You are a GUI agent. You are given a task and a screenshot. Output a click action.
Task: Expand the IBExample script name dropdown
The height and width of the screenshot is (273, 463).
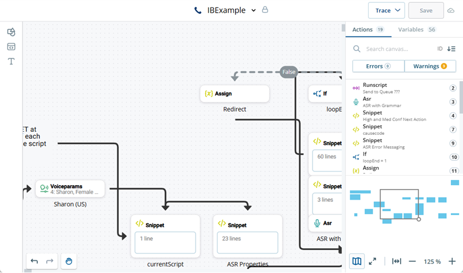pos(253,10)
